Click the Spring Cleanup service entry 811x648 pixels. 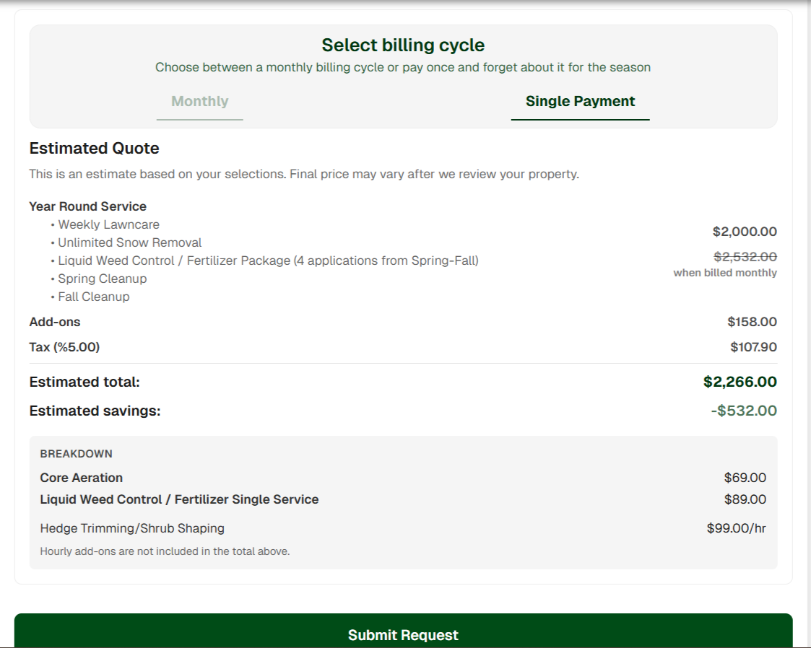(103, 279)
